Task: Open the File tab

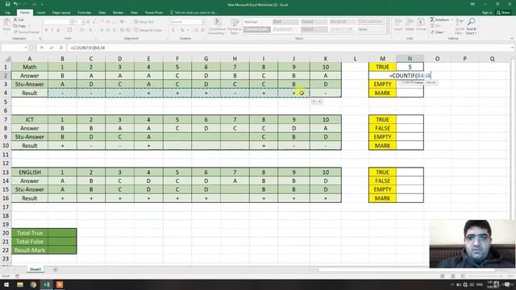Action: click(x=7, y=13)
